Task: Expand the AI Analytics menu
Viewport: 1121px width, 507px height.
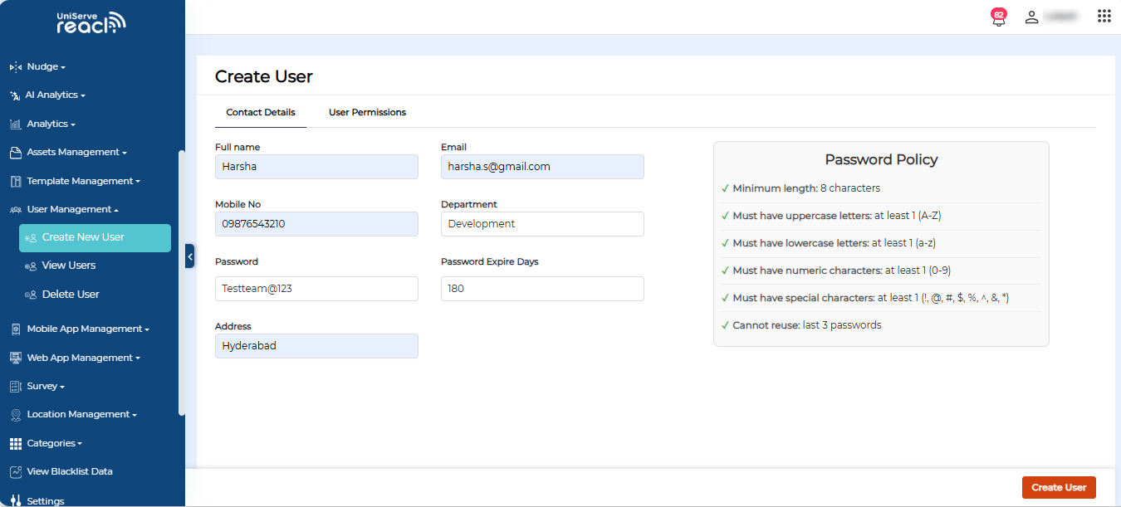Action: 55,95
